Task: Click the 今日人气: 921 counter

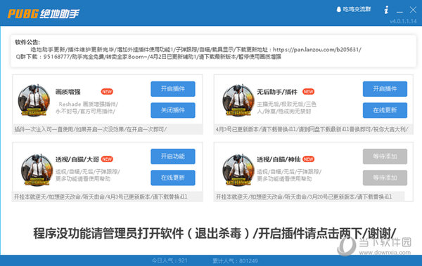Action: (x=170, y=260)
